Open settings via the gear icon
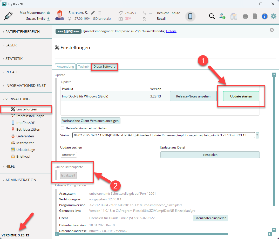Viewport: 279px width, 239px height. pos(274,16)
